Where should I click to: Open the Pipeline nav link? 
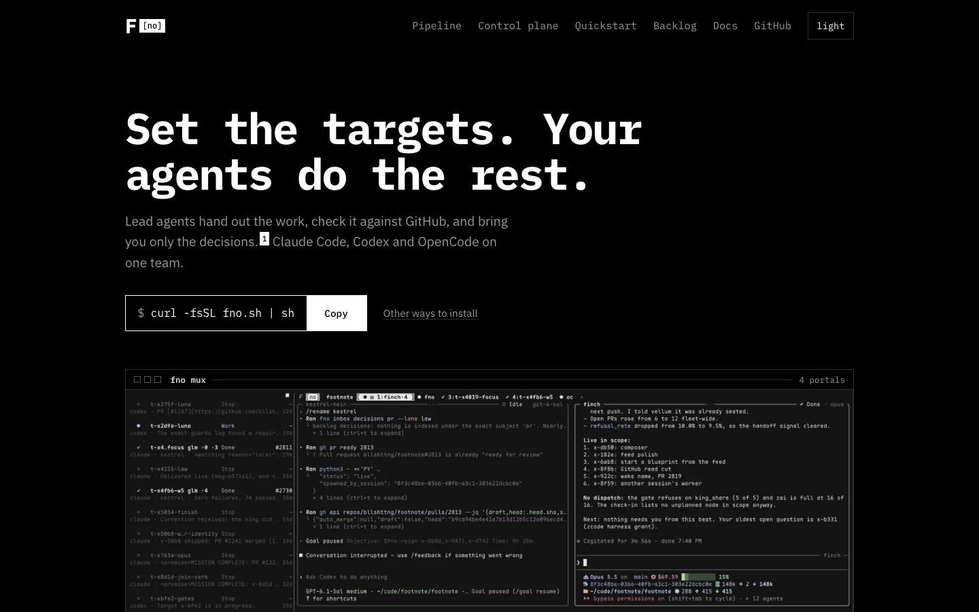(x=436, y=26)
